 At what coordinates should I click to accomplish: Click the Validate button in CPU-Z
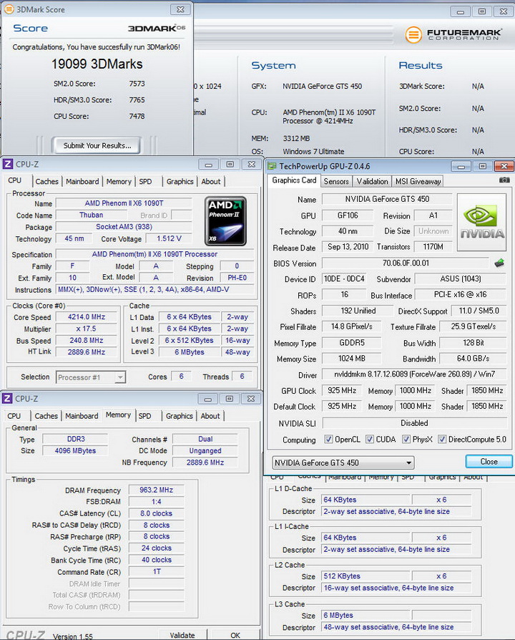pos(182,635)
